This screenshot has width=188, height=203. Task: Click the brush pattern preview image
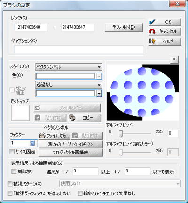[142, 92]
